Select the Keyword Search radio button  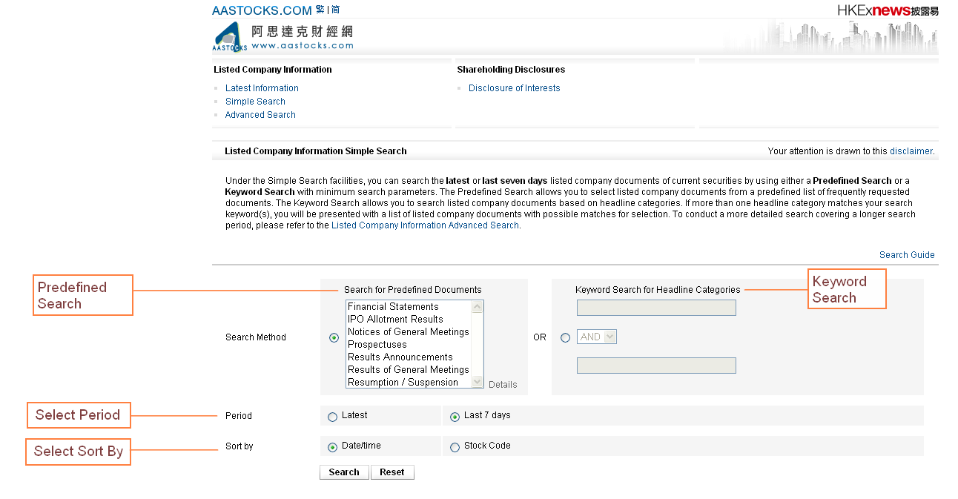pyautogui.click(x=566, y=338)
